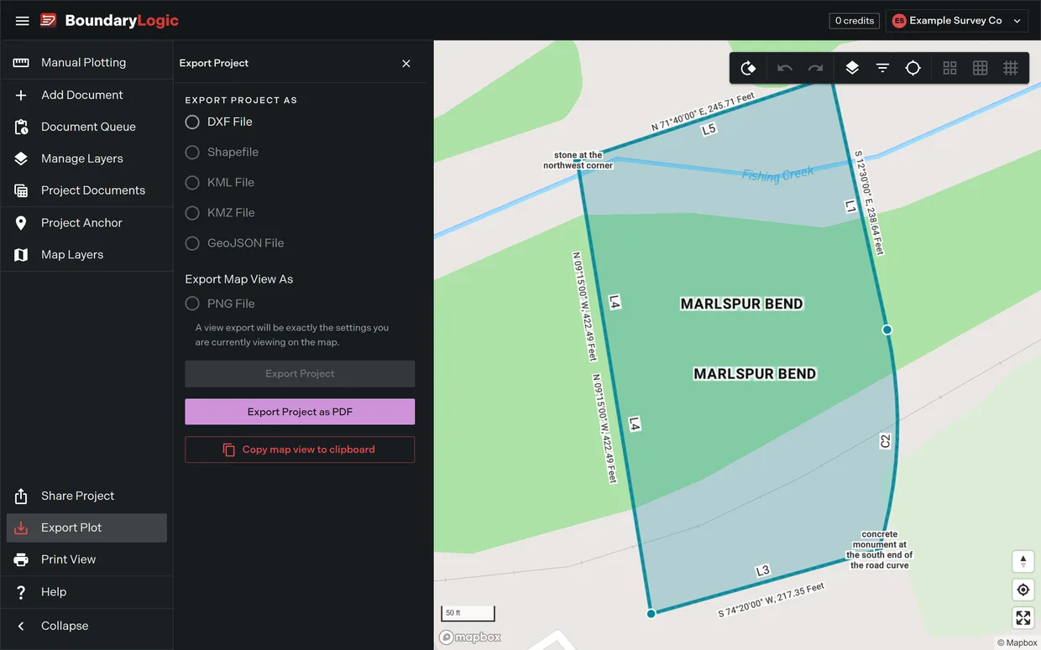The width and height of the screenshot is (1041, 650).
Task: Click the vertex point on the east boundary
Action: pos(887,330)
